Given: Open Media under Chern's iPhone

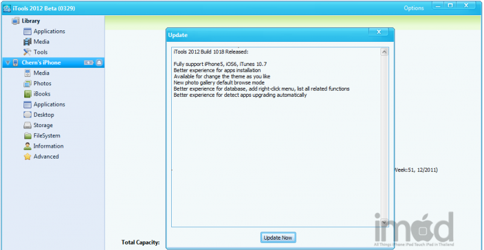Looking at the screenshot, I should click(x=42, y=73).
